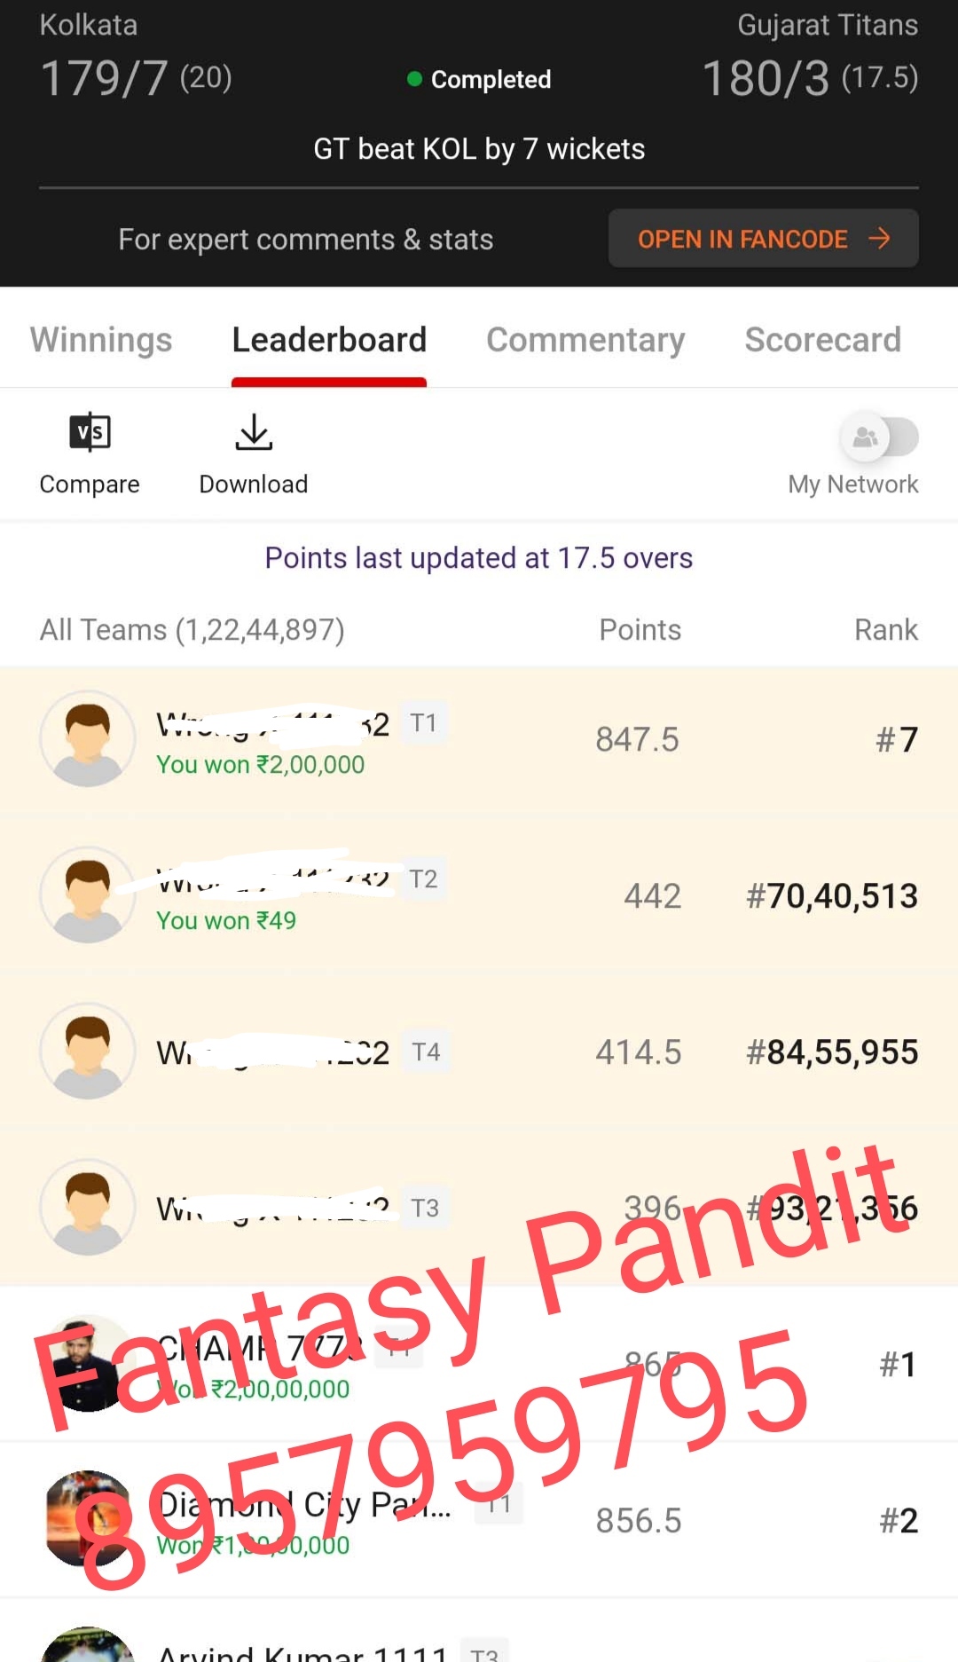
Task: Tap the T1 badge on first team
Action: pyautogui.click(x=423, y=723)
